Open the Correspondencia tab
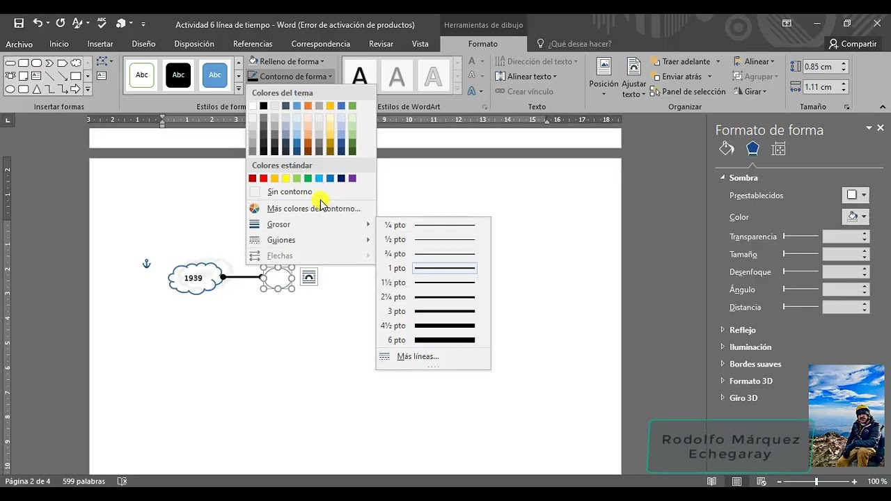Image resolution: width=891 pixels, height=501 pixels. [320, 44]
